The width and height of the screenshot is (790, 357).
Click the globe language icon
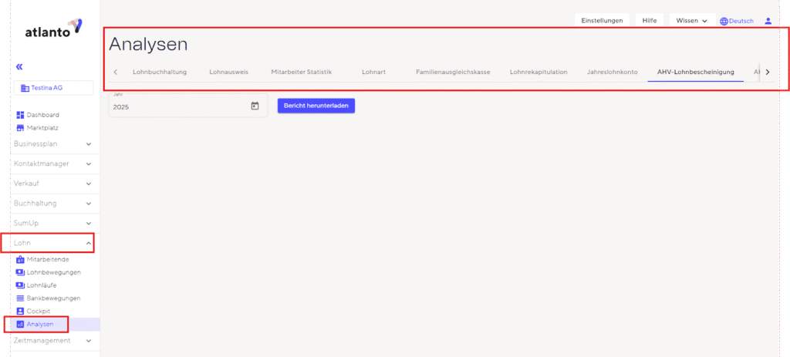(x=724, y=22)
